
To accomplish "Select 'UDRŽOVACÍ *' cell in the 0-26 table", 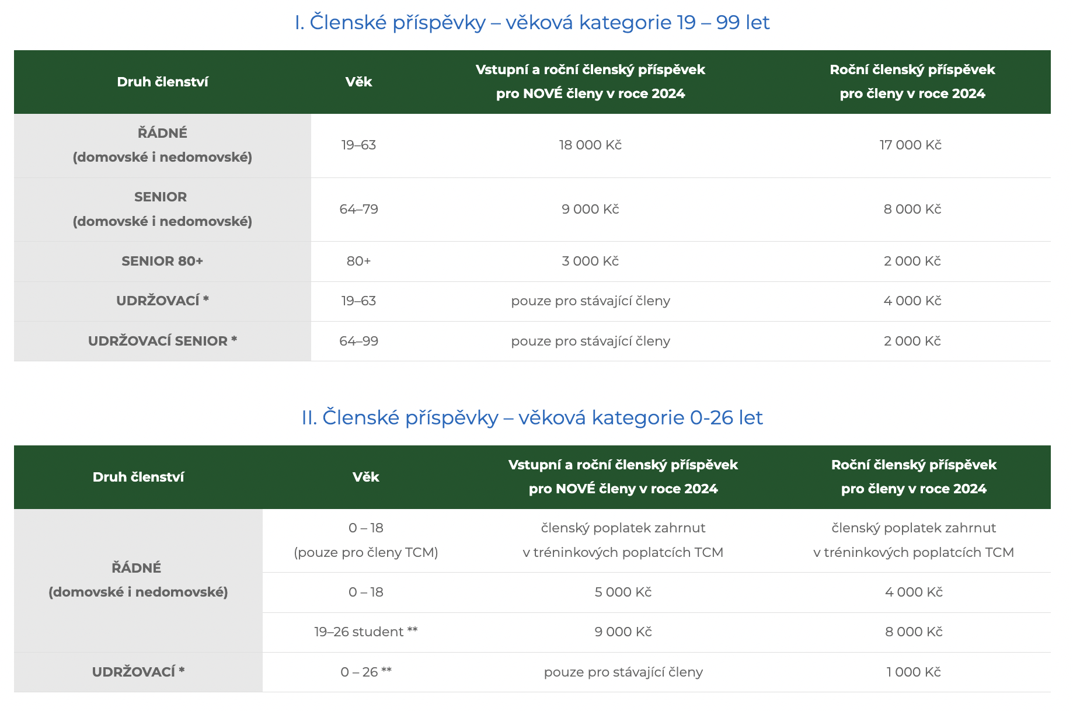I will (x=138, y=672).
